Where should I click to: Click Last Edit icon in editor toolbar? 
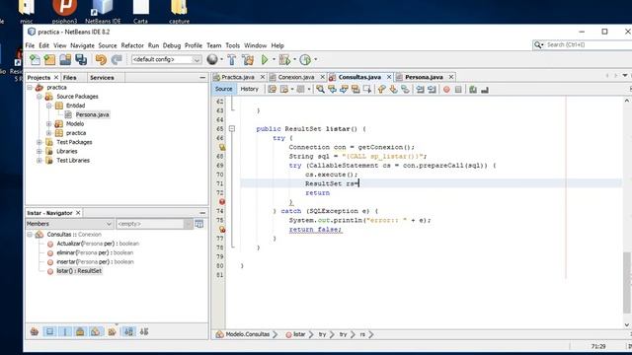[273, 89]
